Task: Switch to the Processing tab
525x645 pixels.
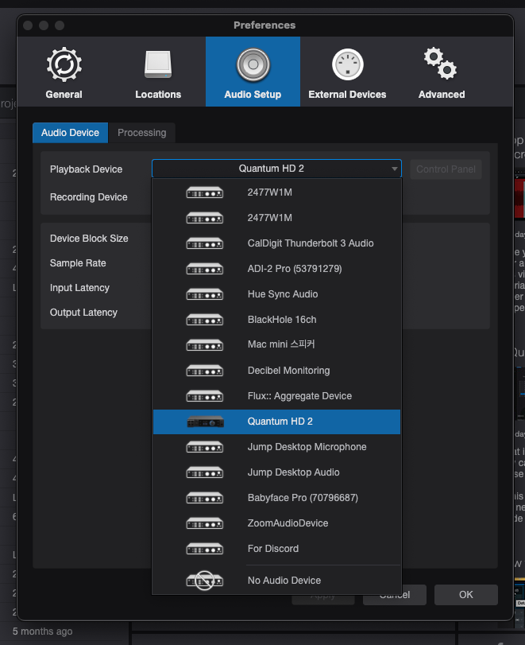Action: 141,133
